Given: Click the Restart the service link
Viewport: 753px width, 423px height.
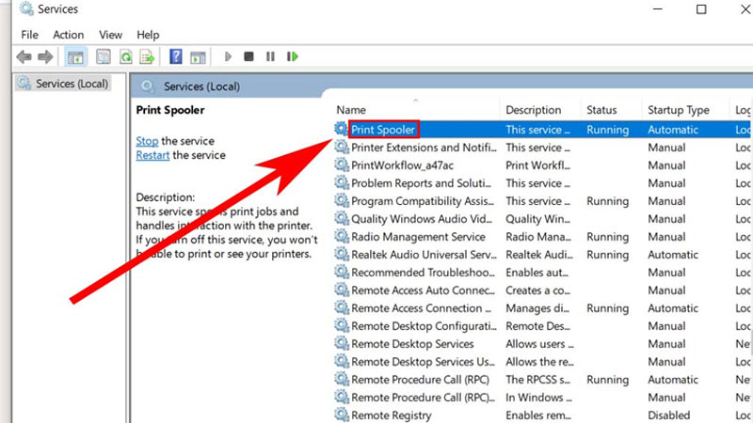Looking at the screenshot, I should coord(152,155).
